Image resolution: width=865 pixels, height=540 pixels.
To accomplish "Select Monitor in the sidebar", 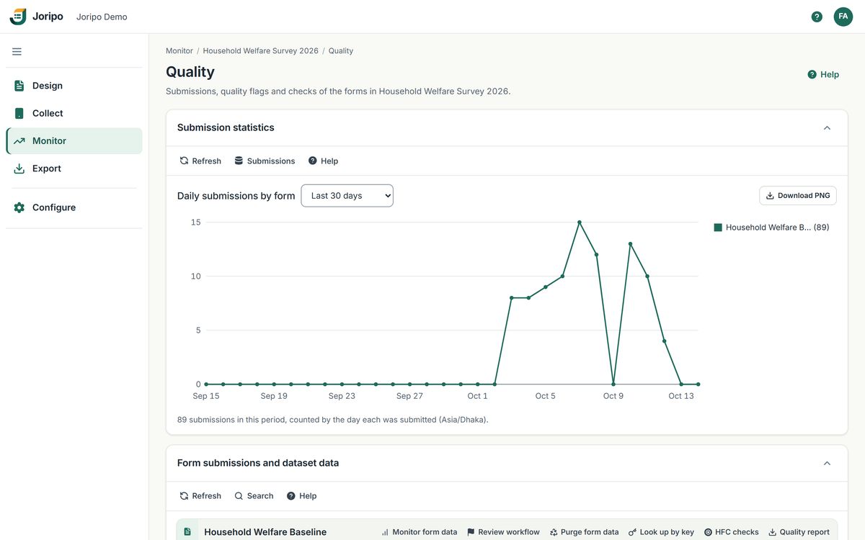I will pyautogui.click(x=74, y=141).
